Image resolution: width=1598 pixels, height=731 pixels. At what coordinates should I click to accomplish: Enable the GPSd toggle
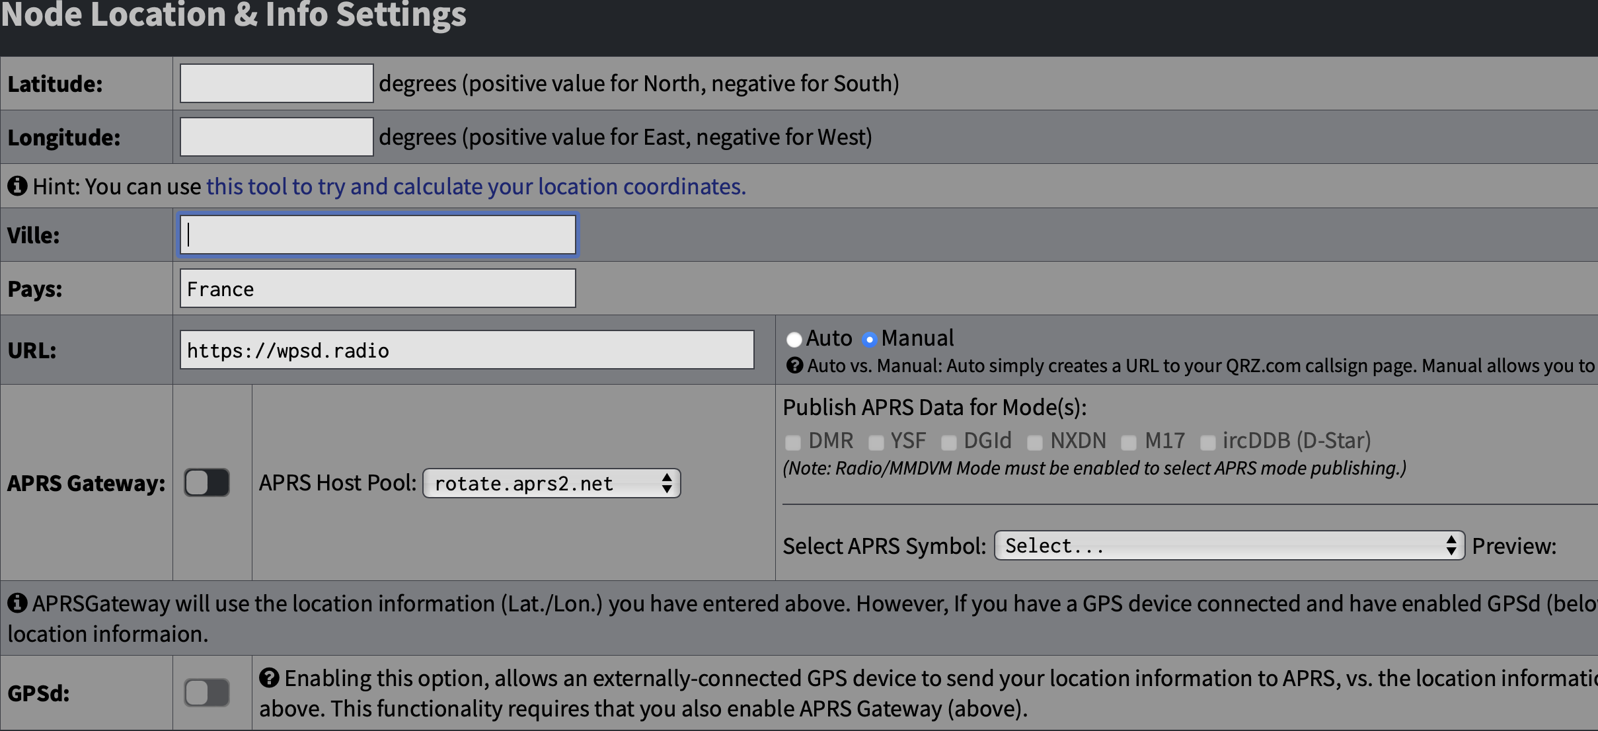pos(207,693)
